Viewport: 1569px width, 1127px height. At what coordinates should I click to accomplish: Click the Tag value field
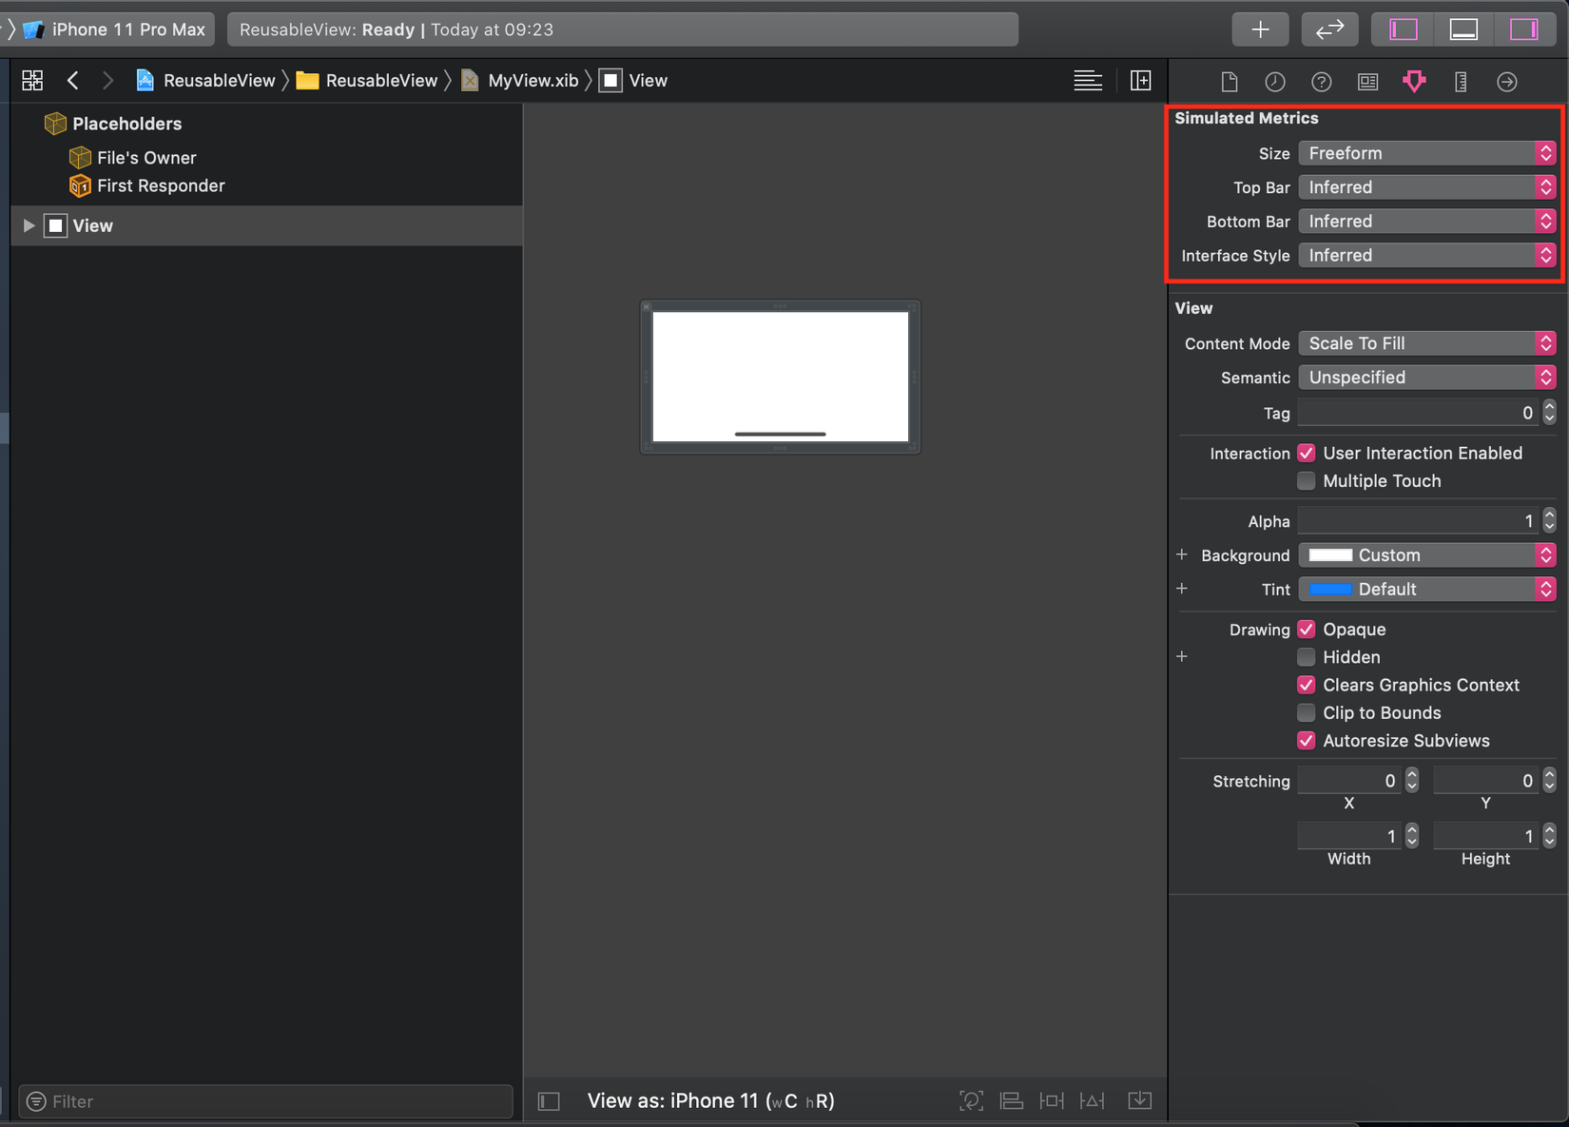[1419, 413]
